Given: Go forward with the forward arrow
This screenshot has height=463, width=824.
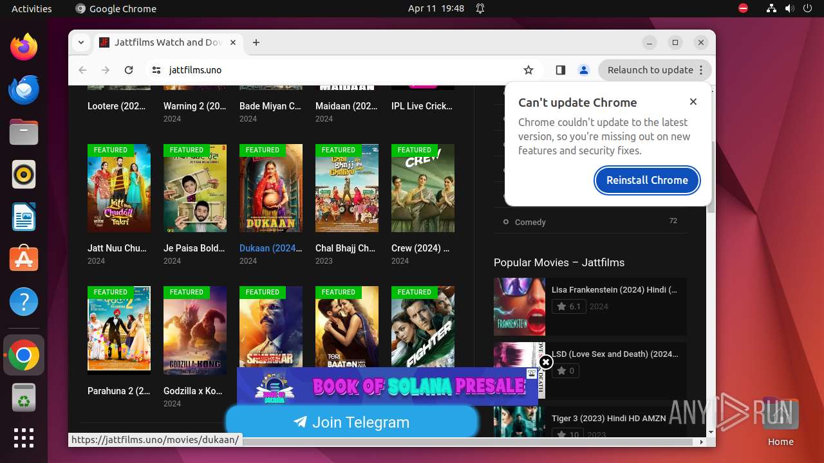Looking at the screenshot, I should [x=106, y=70].
